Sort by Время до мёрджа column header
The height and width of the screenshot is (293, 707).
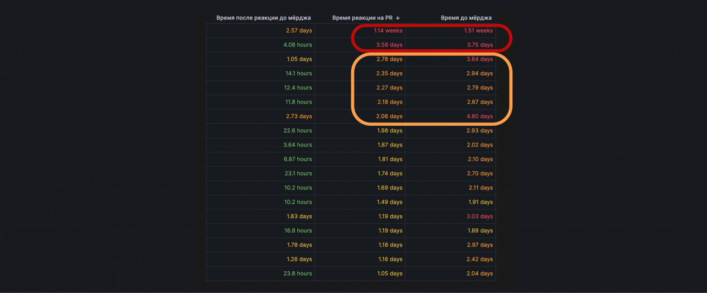click(466, 18)
